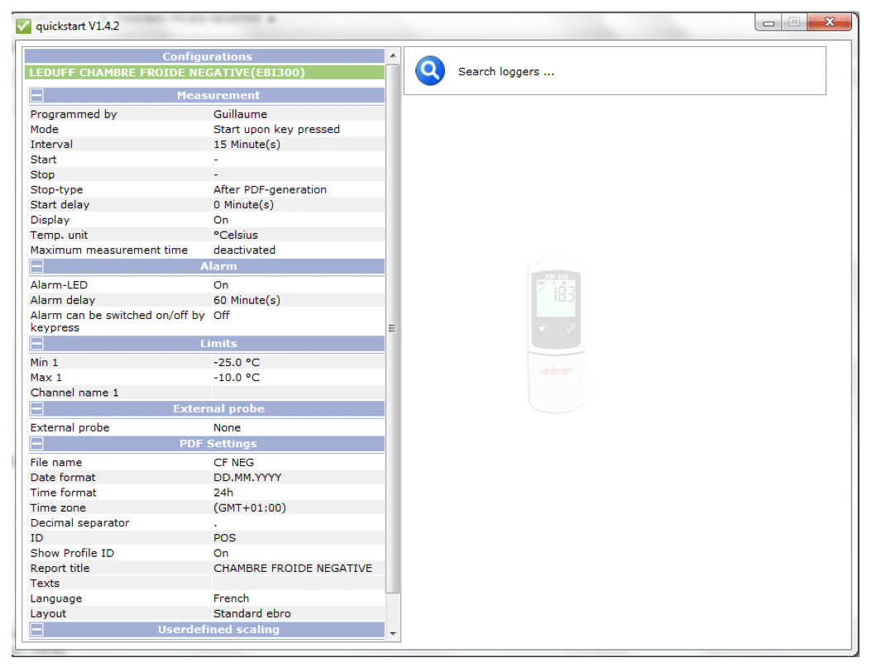Click the quickstart green checkmark app icon
Viewport: 872px width, 667px height.
click(x=23, y=26)
